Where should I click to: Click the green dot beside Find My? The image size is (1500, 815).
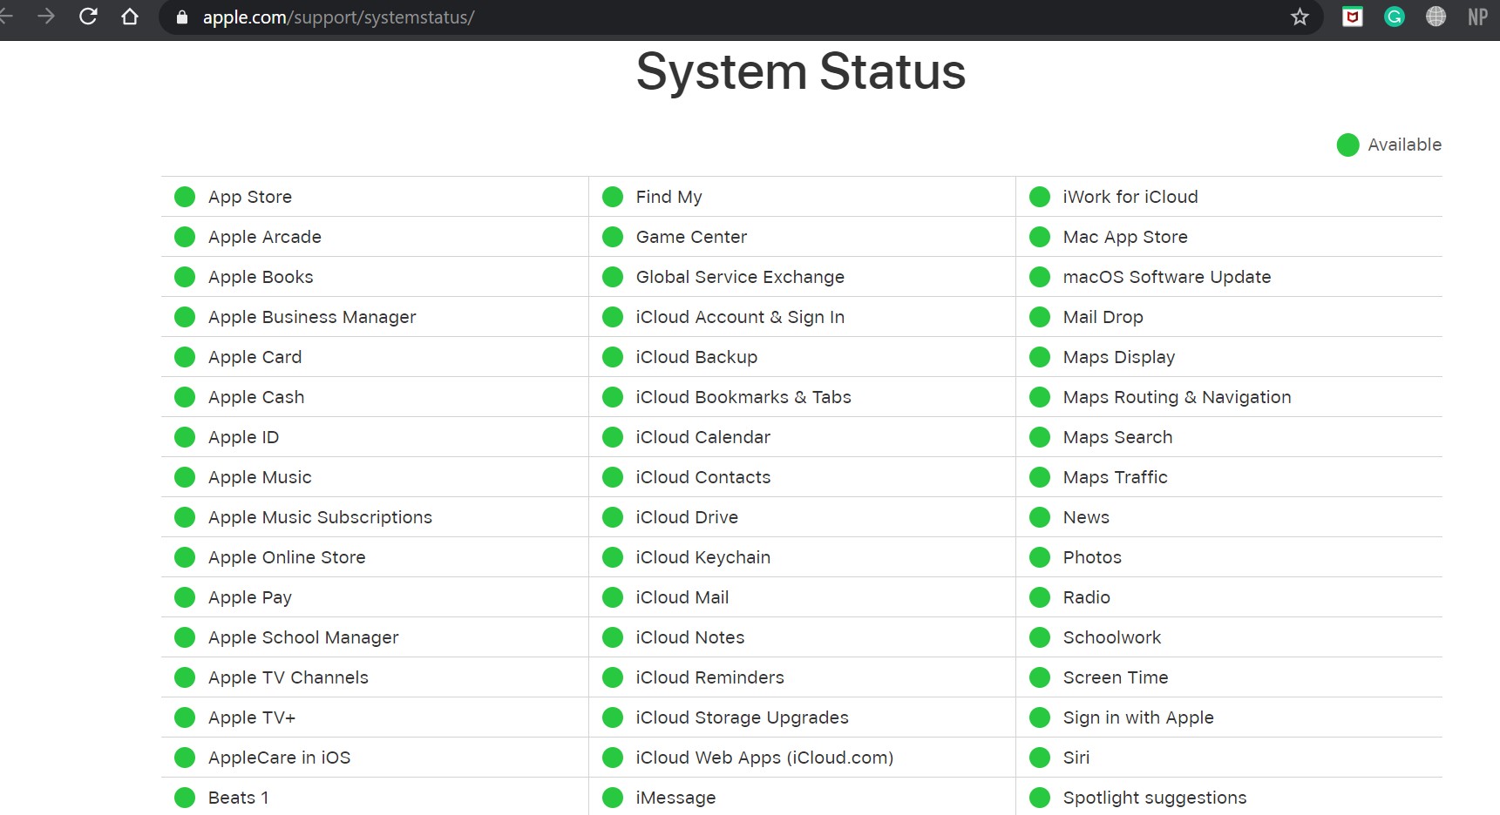click(x=613, y=197)
